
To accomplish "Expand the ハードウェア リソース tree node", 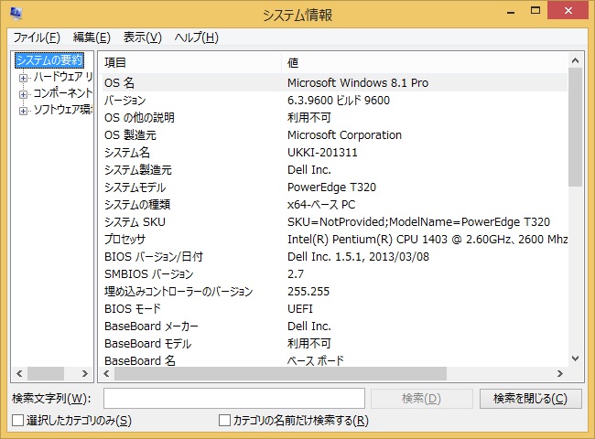I will [x=23, y=78].
